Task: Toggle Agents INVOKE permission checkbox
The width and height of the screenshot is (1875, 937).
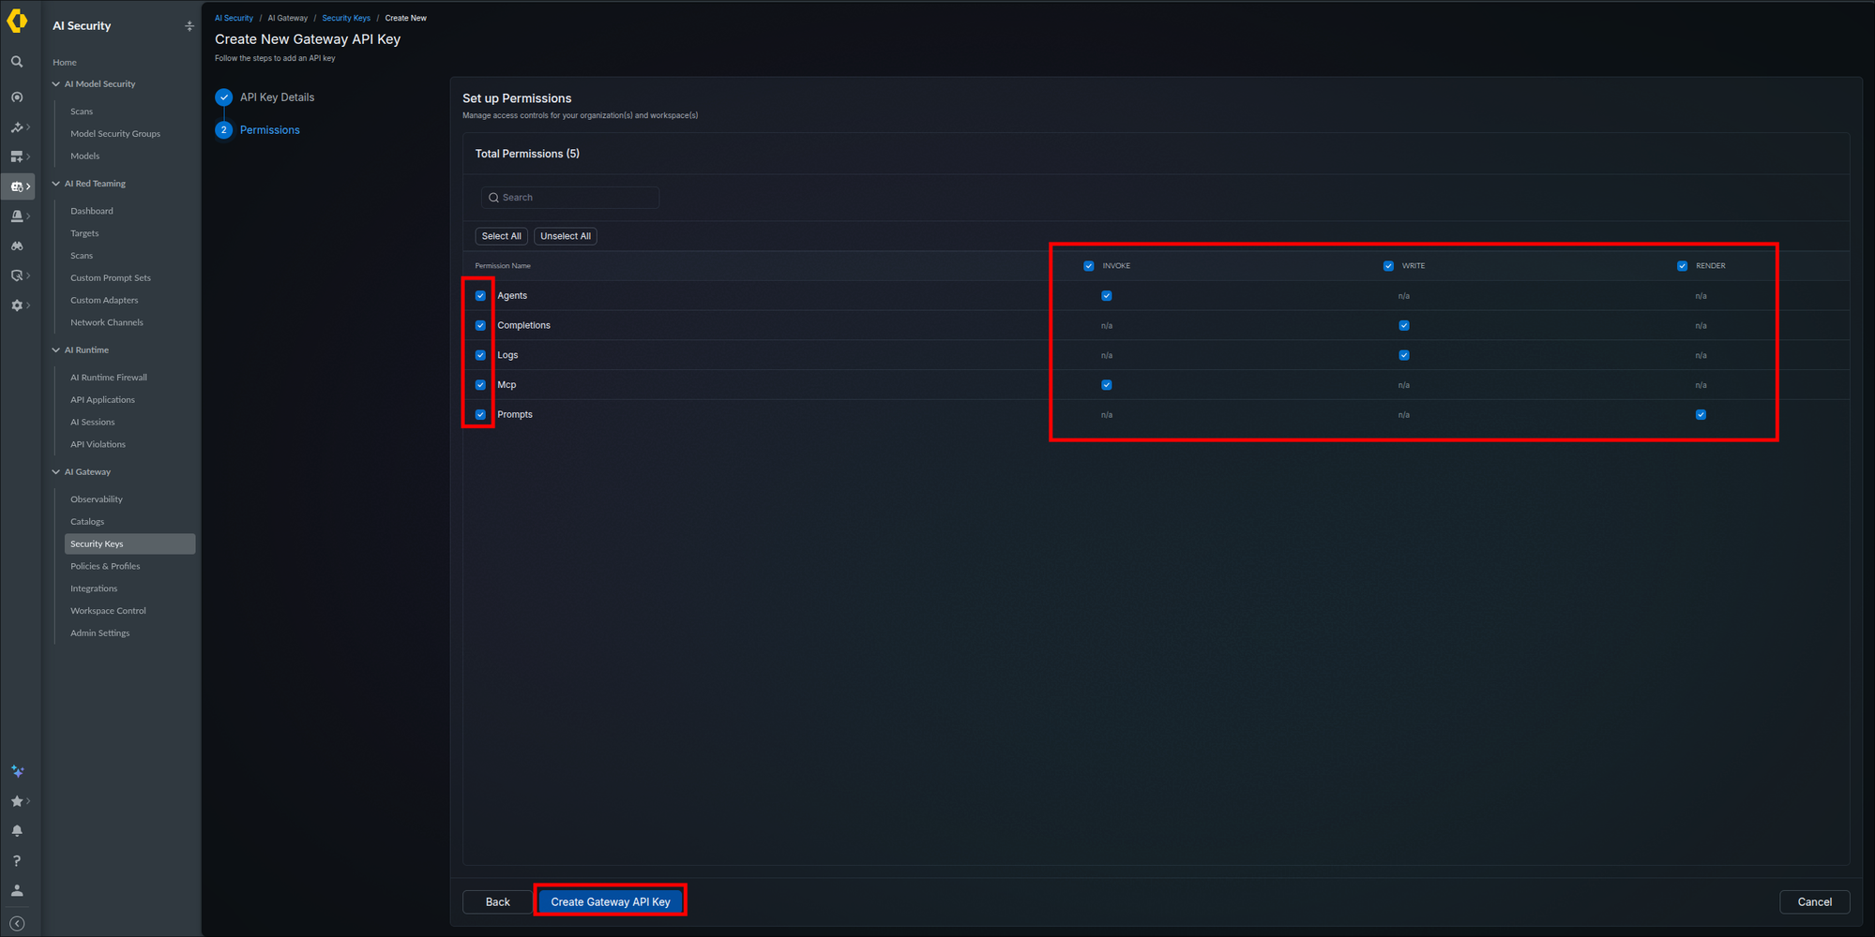Action: pos(1107,296)
